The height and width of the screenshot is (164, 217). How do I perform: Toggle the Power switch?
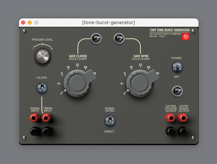177,68
